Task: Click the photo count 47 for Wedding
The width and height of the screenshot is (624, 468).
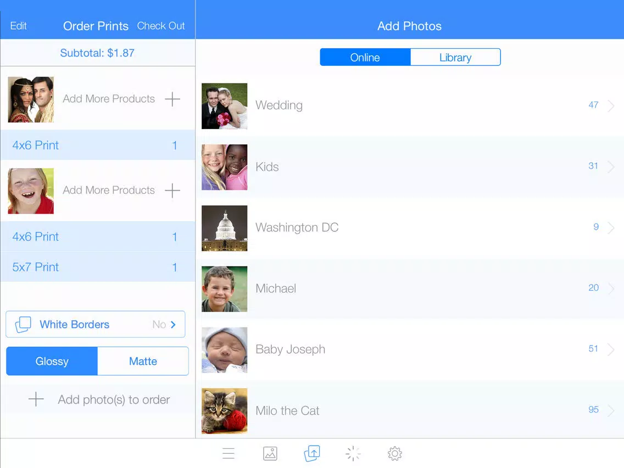Action: point(593,105)
